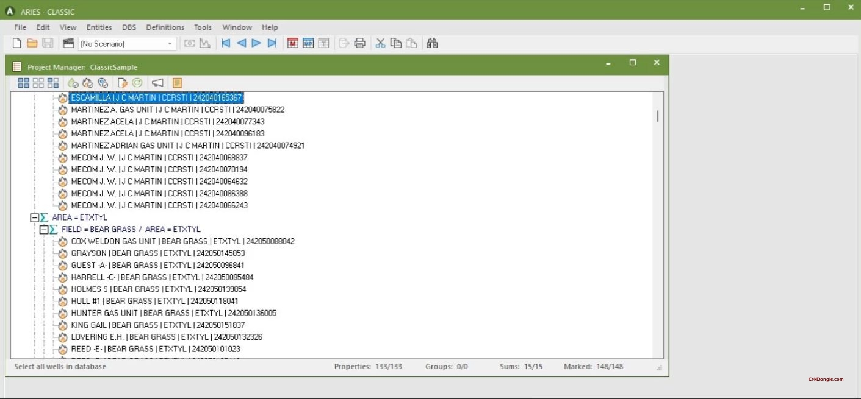
Task: Toggle mark icon beside REED -E- well
Action: (62, 349)
